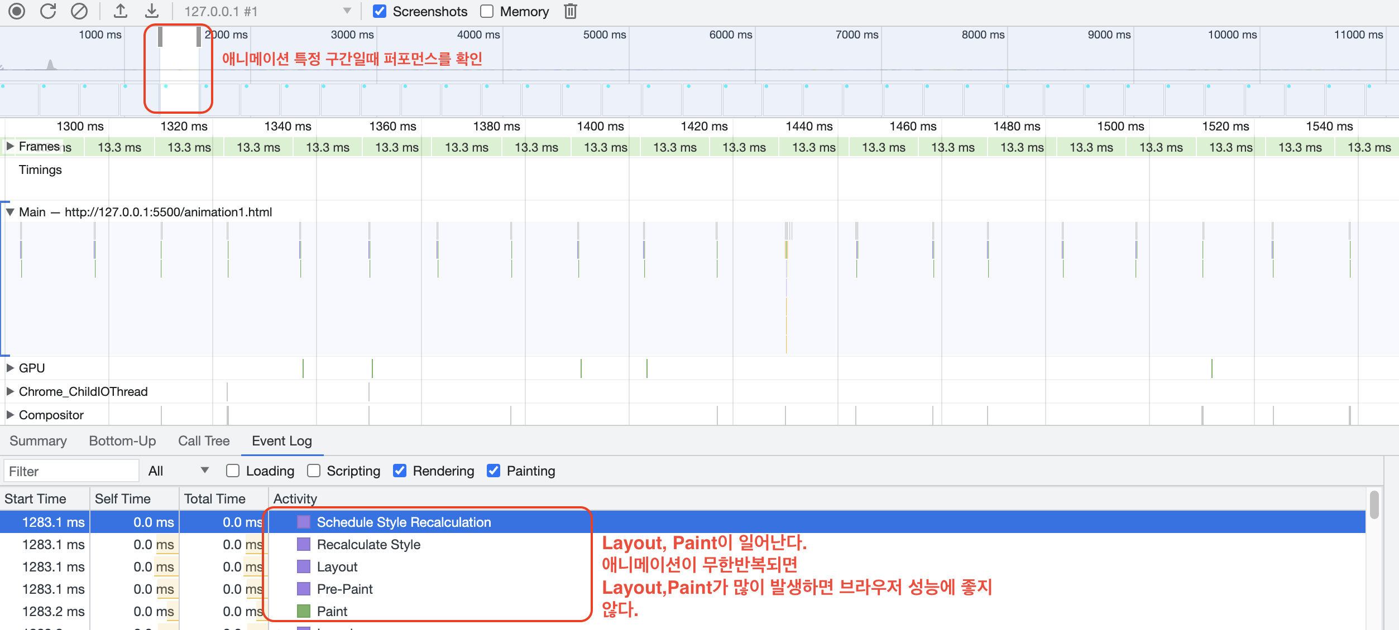This screenshot has width=1399, height=630.
Task: Disable the Rendering filter checkbox
Action: pos(400,471)
